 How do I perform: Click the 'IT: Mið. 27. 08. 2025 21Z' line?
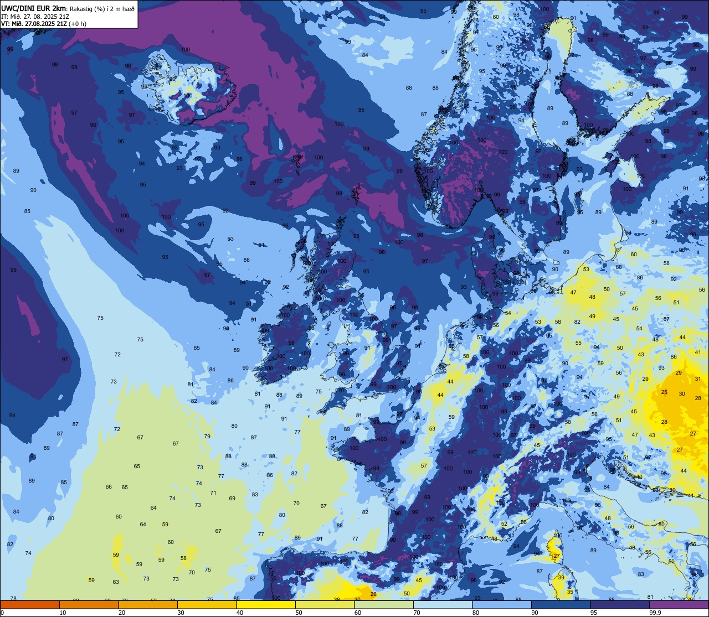(x=35, y=17)
